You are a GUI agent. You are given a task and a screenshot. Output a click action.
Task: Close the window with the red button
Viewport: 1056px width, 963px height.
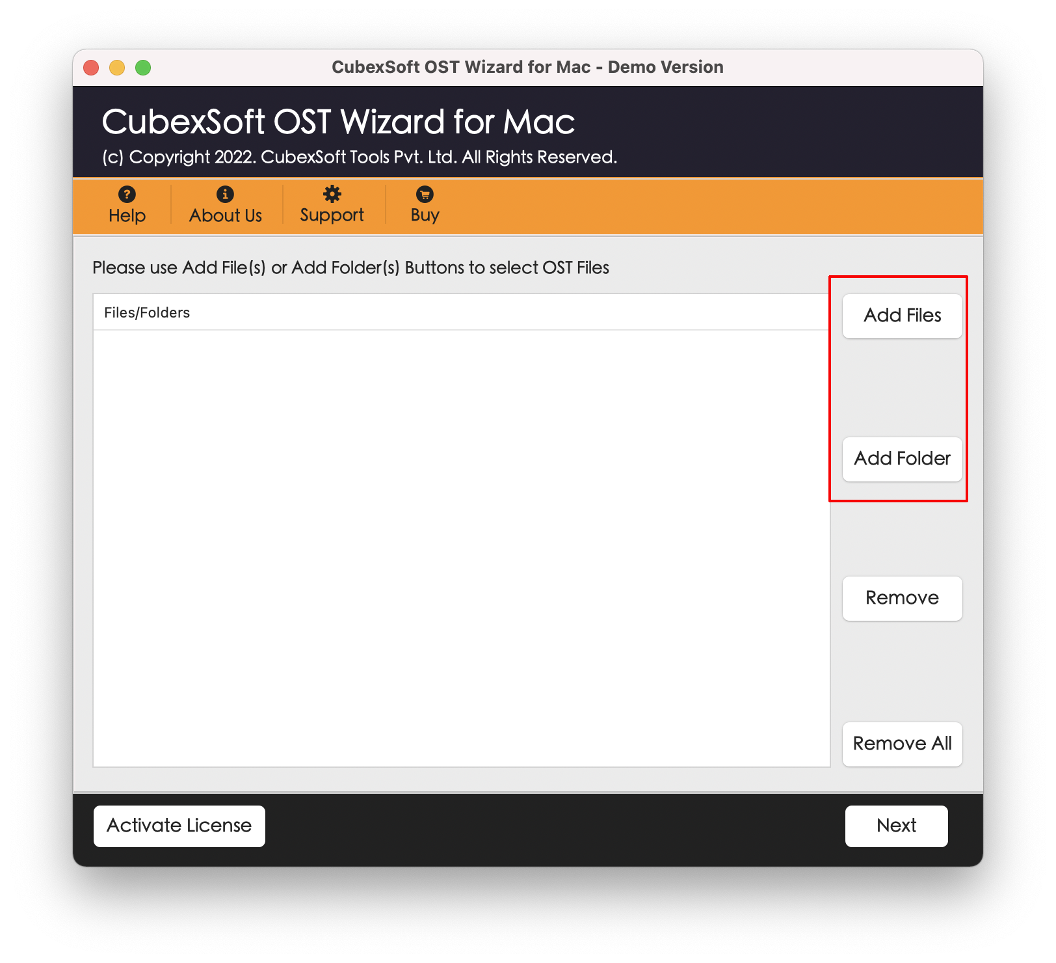(x=91, y=68)
